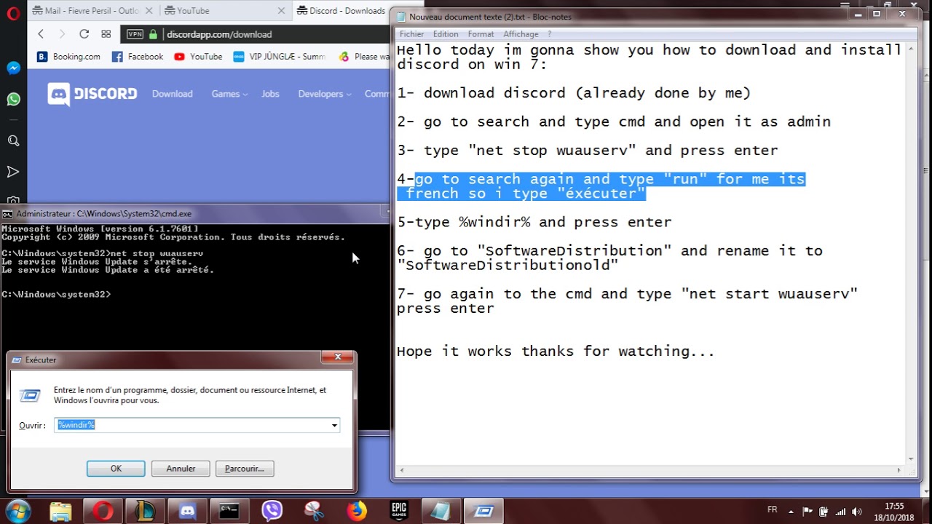
Task: Open the "Please wa" bookmark
Action: [364, 57]
